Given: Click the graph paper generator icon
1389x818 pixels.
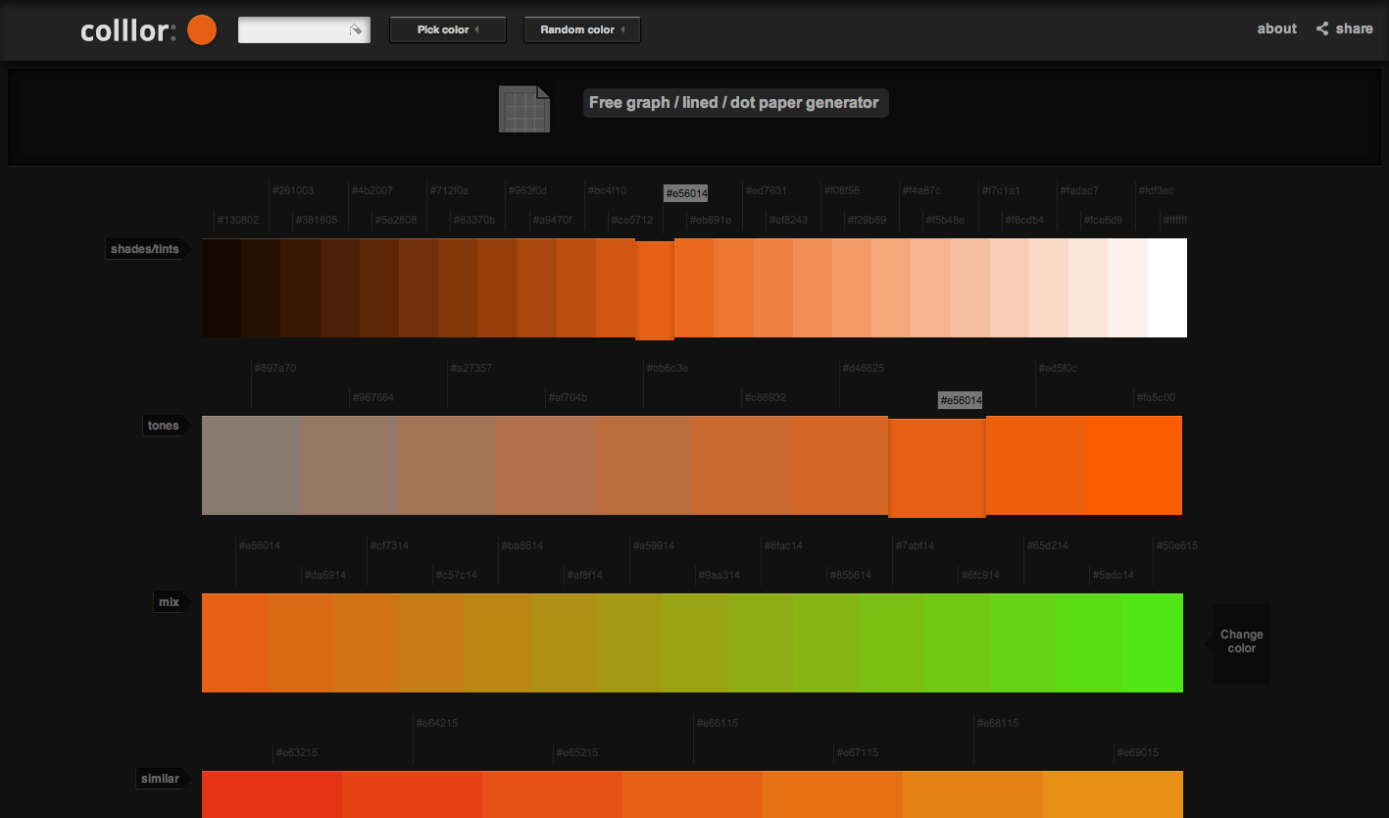Looking at the screenshot, I should pos(522,108).
